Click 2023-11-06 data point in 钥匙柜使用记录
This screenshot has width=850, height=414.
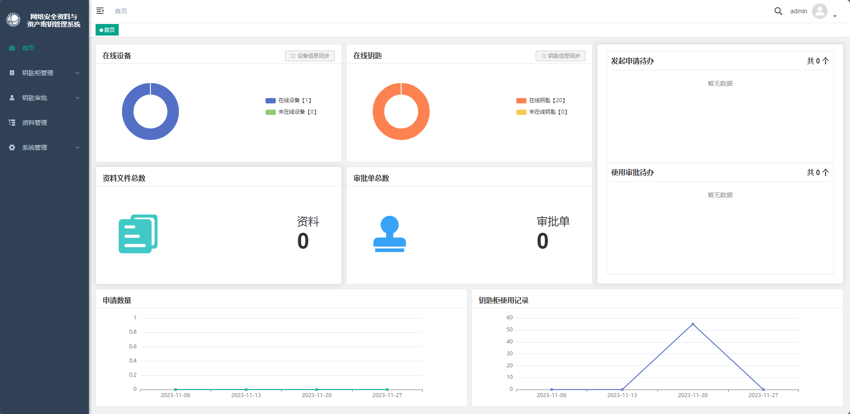[552, 390]
